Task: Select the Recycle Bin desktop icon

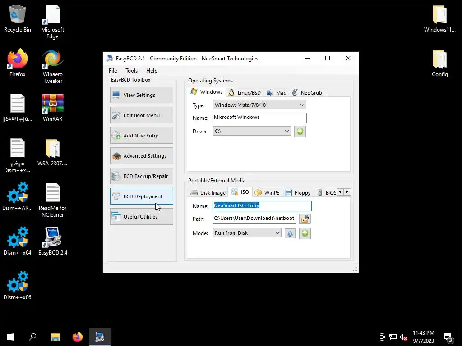Action: pyautogui.click(x=18, y=19)
